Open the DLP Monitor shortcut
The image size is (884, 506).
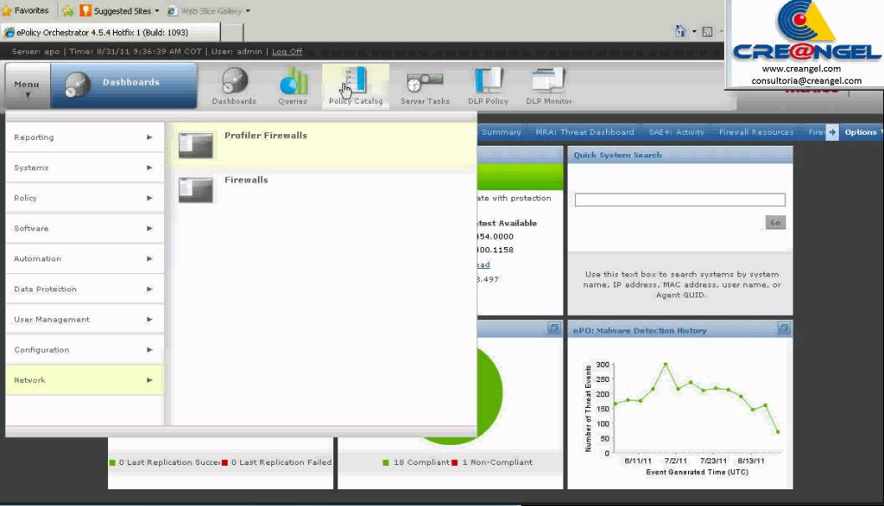(x=548, y=86)
